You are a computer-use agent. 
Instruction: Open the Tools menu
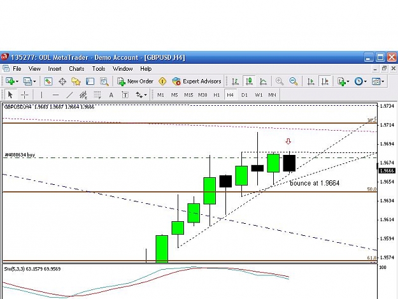click(99, 69)
